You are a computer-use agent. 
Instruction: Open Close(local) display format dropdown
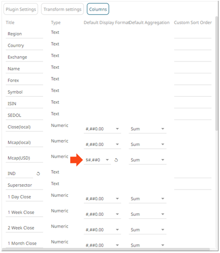[102, 129]
